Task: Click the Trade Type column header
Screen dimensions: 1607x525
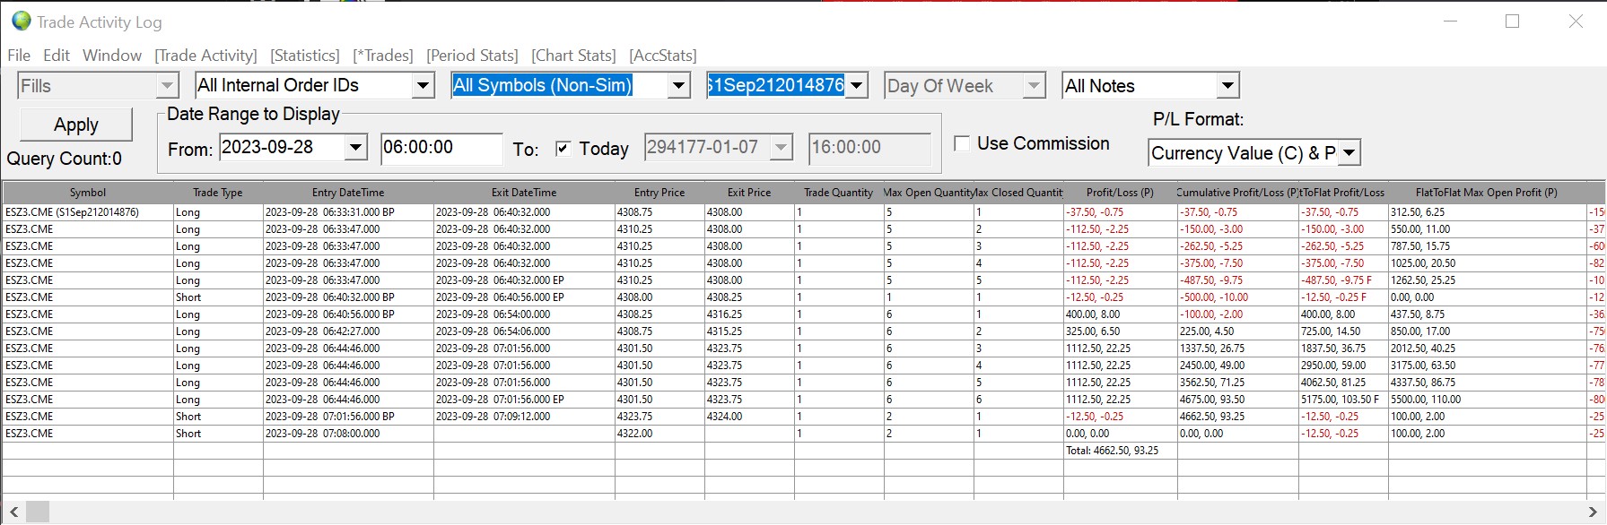Action: pos(218,193)
